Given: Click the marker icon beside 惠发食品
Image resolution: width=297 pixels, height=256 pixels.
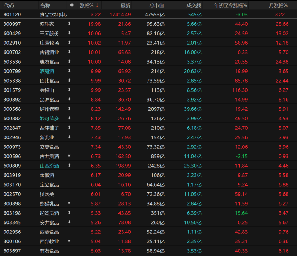Looking at the screenshot, I should click(69, 61).
